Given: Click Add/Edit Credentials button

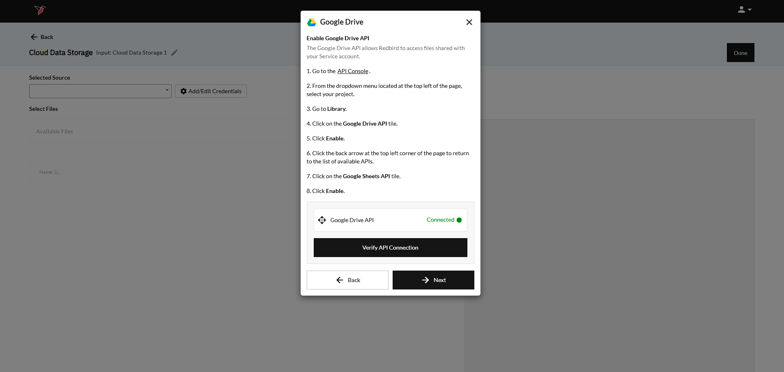Looking at the screenshot, I should [211, 91].
